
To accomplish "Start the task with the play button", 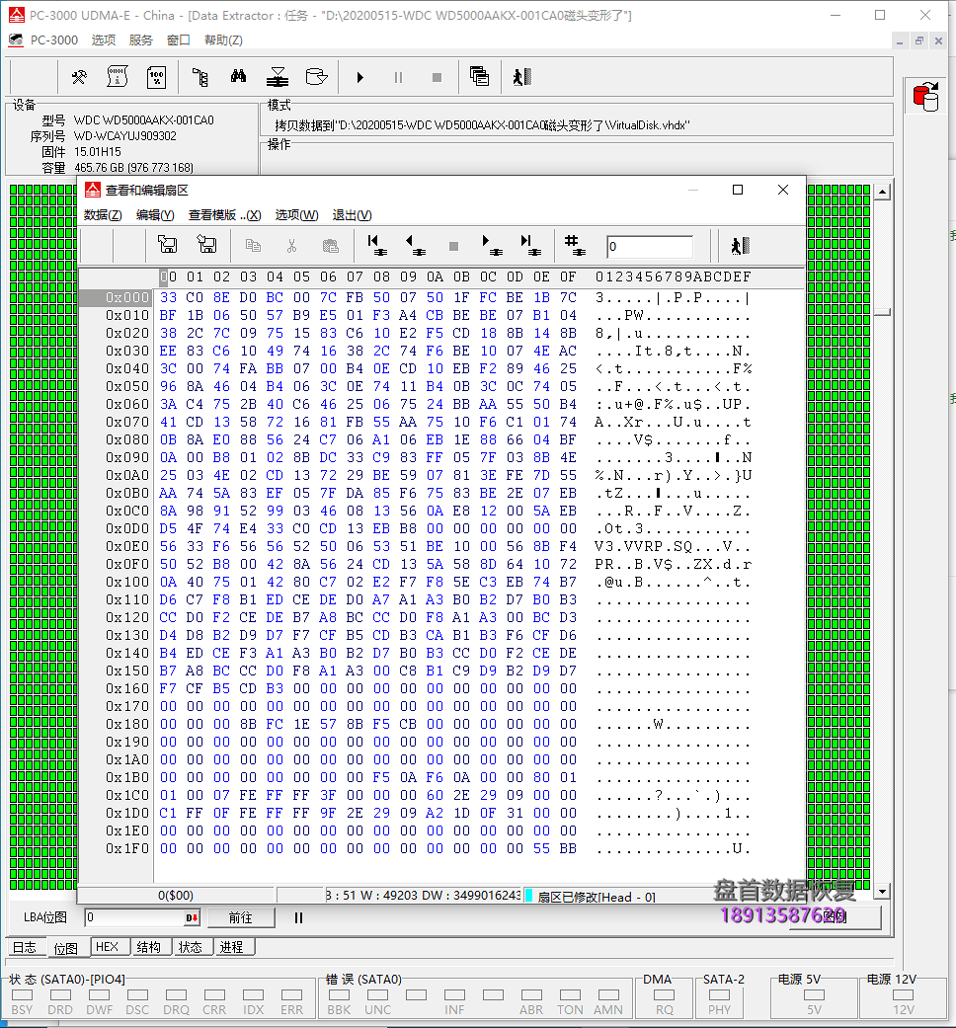I will pyautogui.click(x=359, y=77).
